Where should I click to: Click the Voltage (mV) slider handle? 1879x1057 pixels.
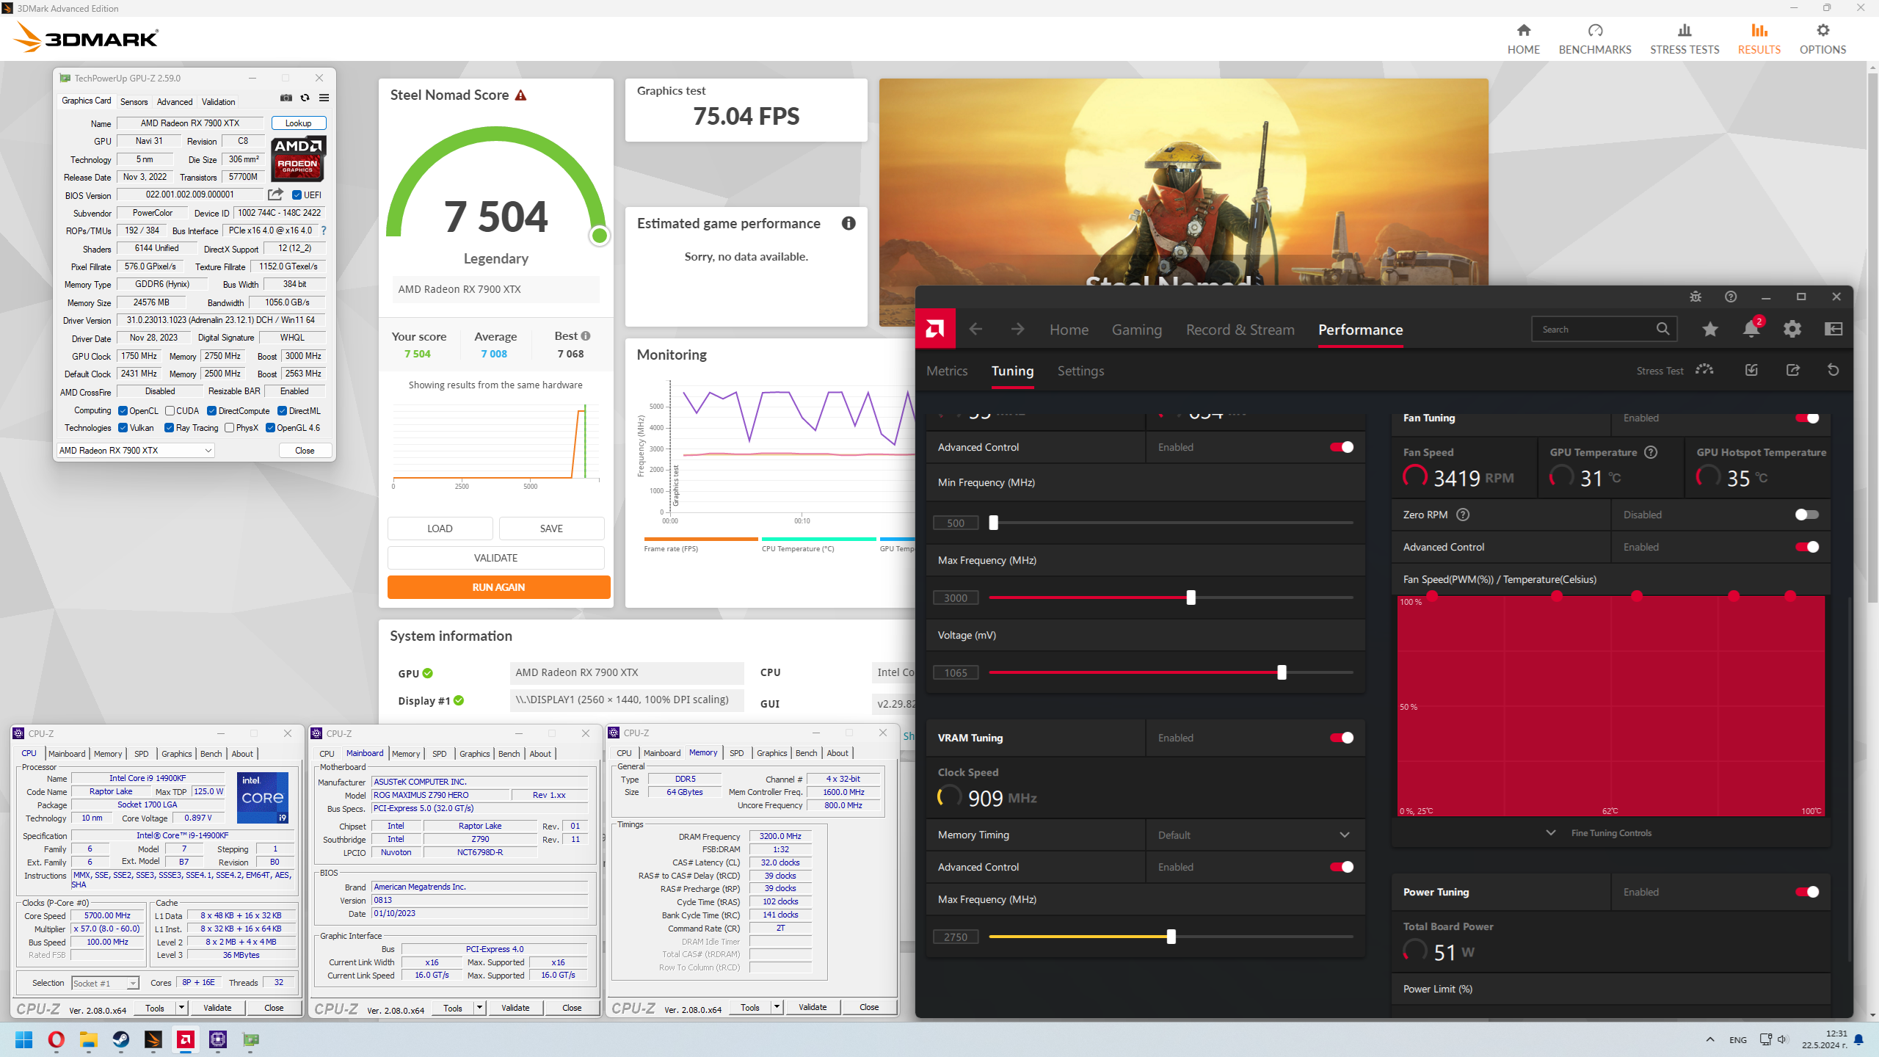[1282, 672]
